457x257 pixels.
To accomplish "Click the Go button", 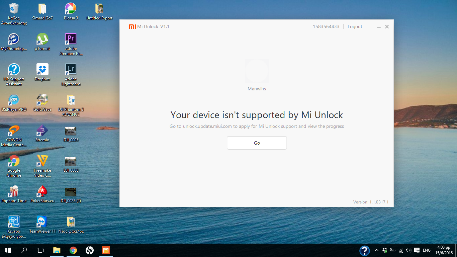I will click(x=257, y=143).
